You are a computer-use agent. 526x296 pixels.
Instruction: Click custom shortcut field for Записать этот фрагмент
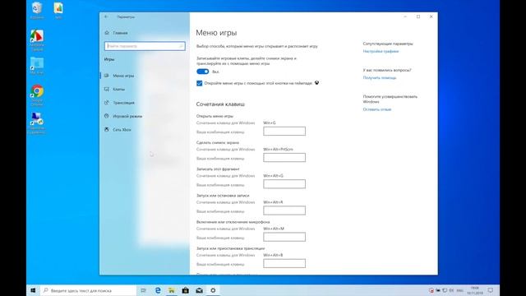[284, 184]
